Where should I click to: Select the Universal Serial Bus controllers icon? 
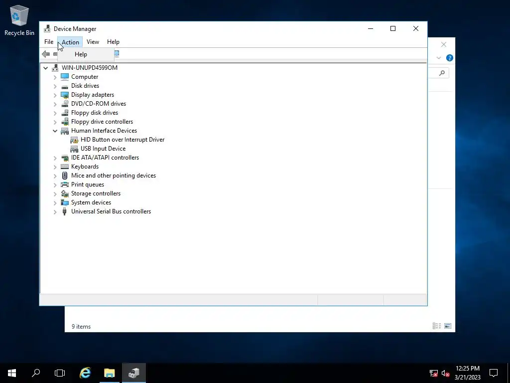[65, 211]
